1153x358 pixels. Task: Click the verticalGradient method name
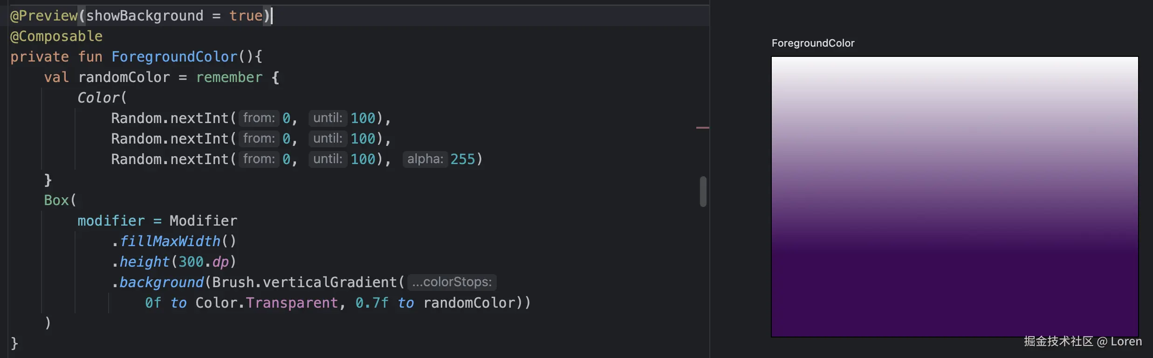[329, 282]
